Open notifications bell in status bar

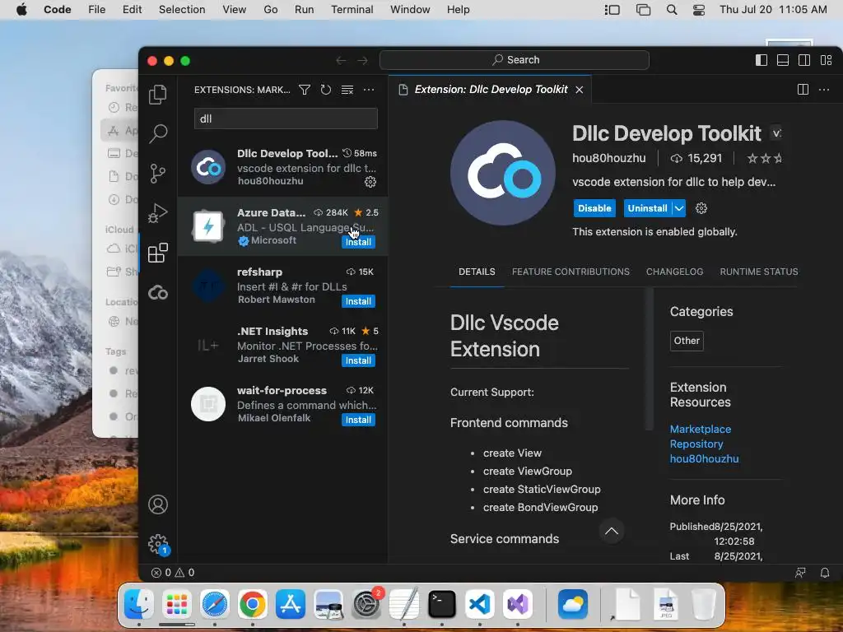pos(825,573)
